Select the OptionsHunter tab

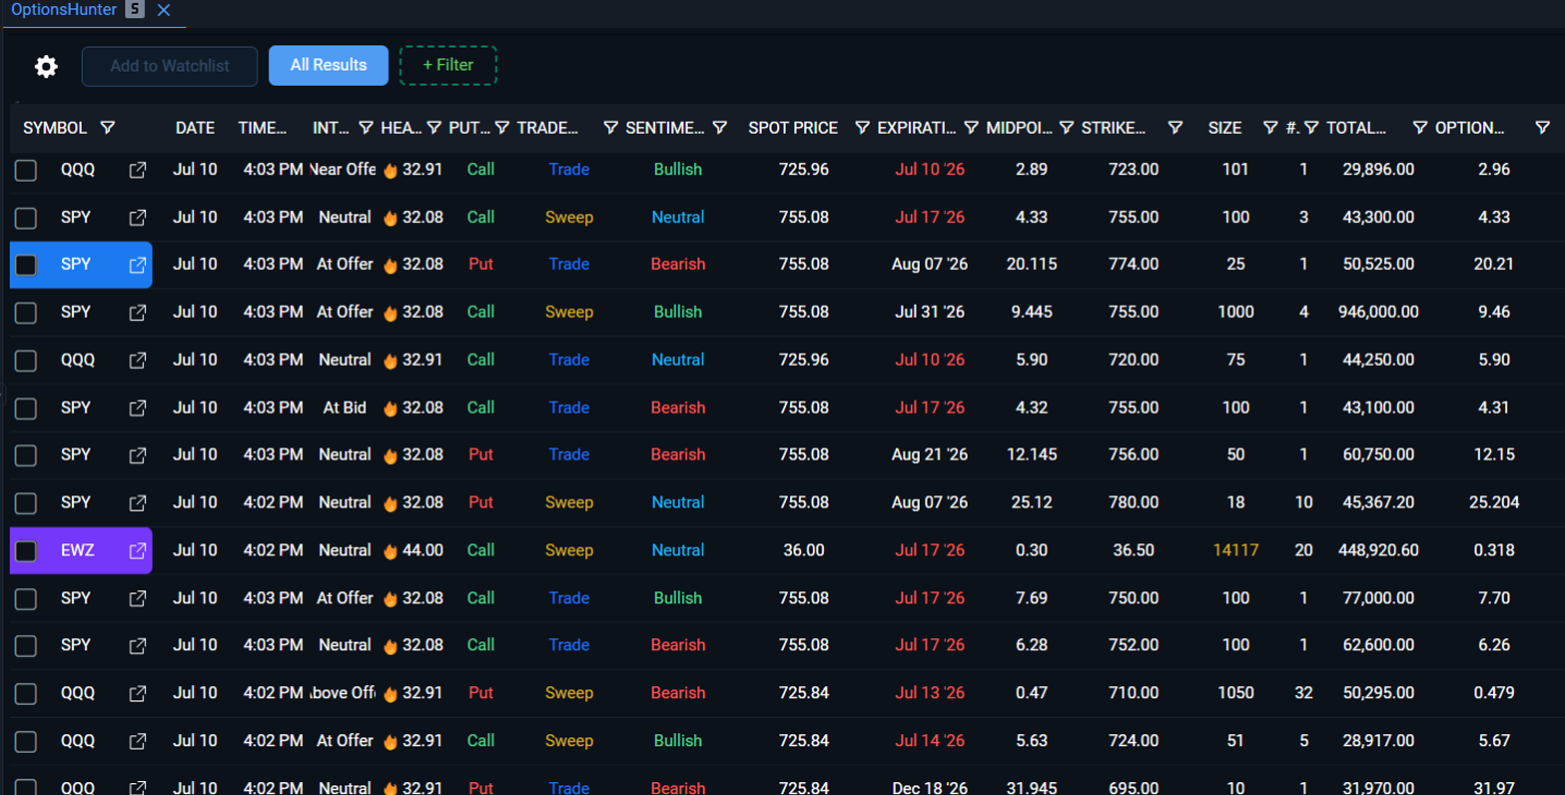64,10
